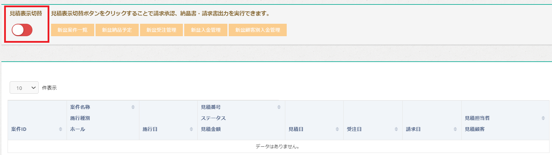The image size is (552, 155).
Task: Sort by 請求日 with its arrow icon
Action: click(455, 129)
